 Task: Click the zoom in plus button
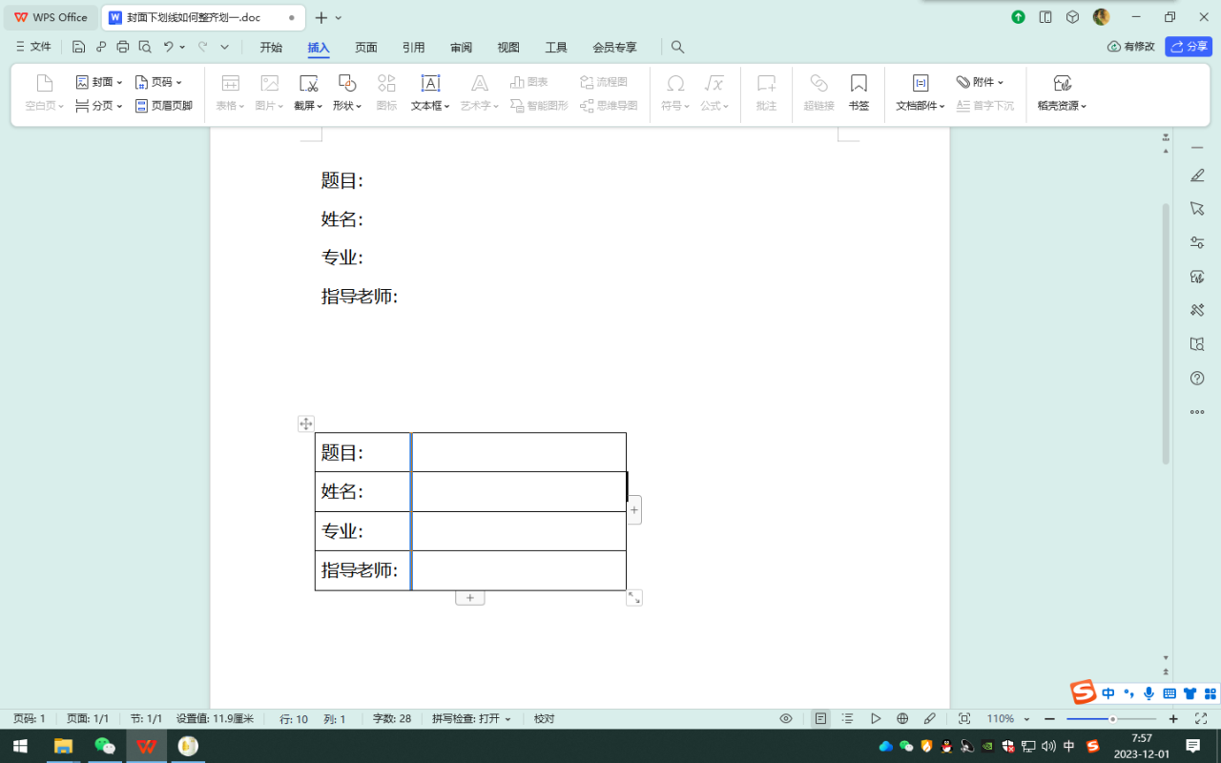tap(1173, 718)
